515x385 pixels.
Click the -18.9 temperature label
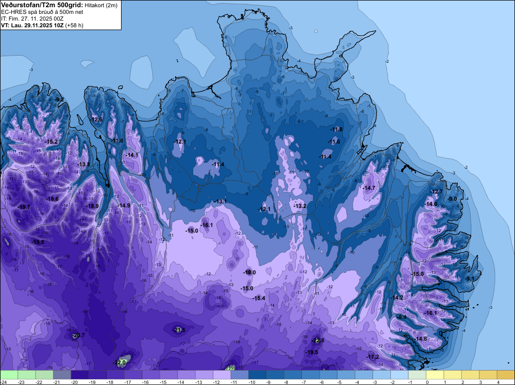pyautogui.click(x=93, y=206)
